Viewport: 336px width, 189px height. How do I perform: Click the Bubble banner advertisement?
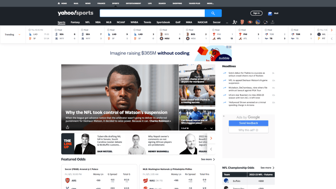168,53
